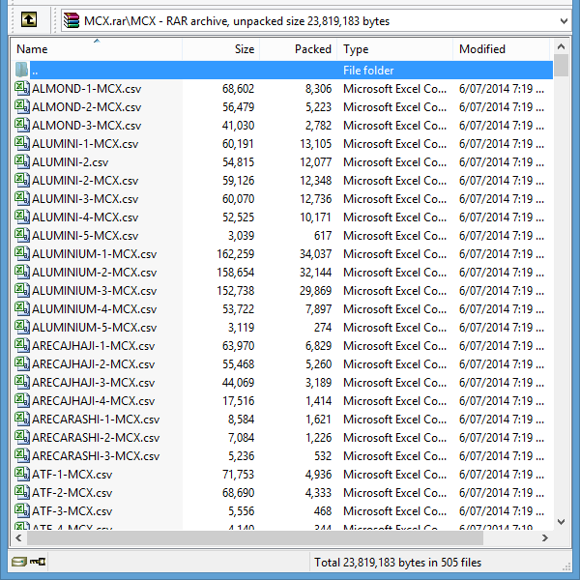Image resolution: width=580 pixels, height=580 pixels.
Task: Click the packed value 34,037
Action: point(315,254)
